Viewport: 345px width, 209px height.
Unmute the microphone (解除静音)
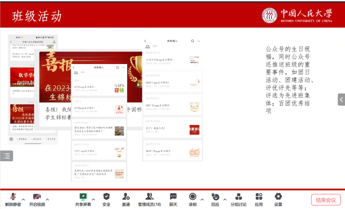pos(13,197)
